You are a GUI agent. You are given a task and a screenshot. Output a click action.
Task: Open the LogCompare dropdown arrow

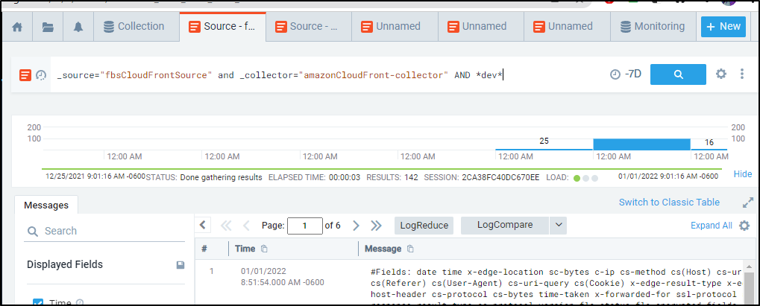(558, 225)
